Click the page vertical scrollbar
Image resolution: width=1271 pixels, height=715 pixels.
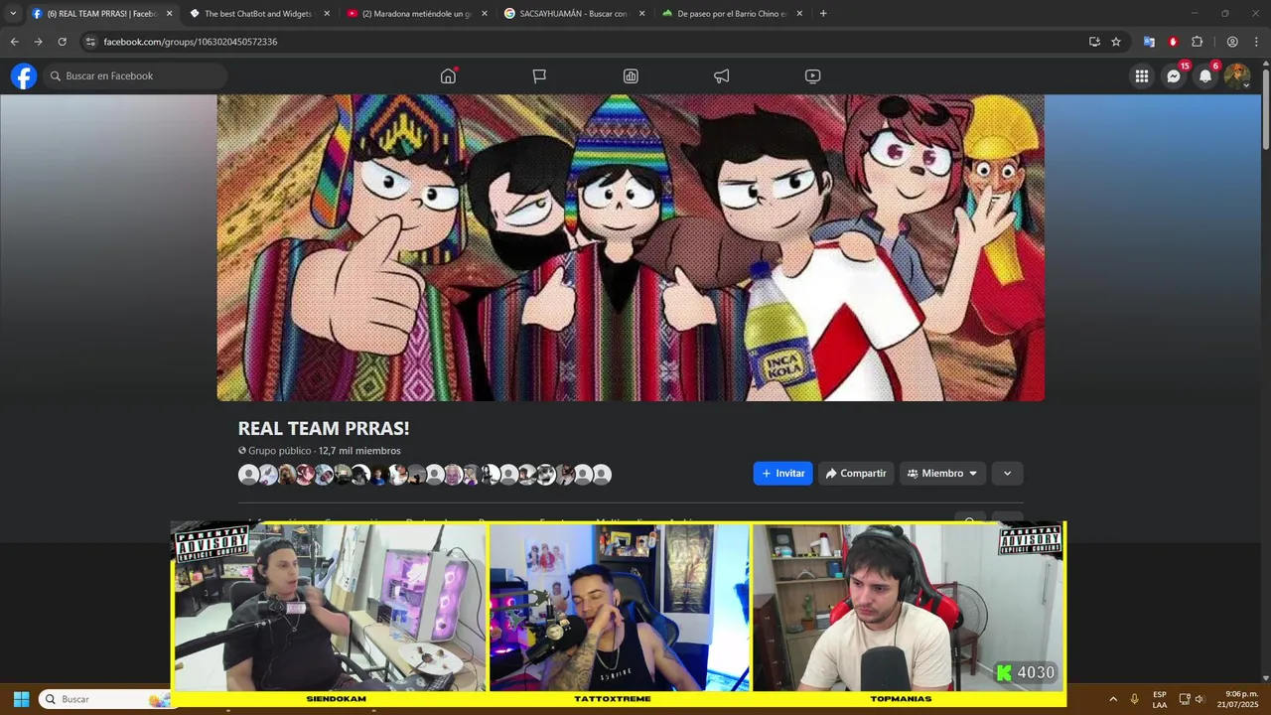pyautogui.click(x=1265, y=109)
